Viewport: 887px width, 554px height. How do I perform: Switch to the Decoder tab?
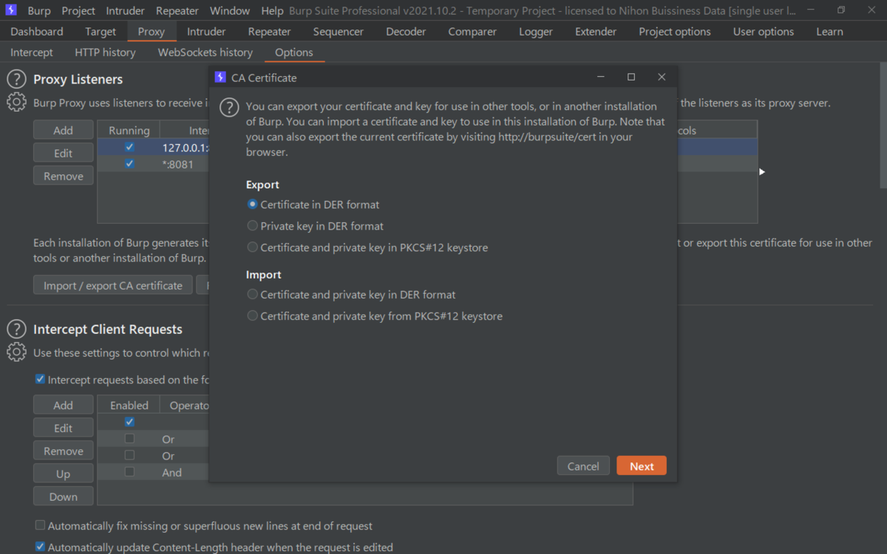click(x=406, y=32)
